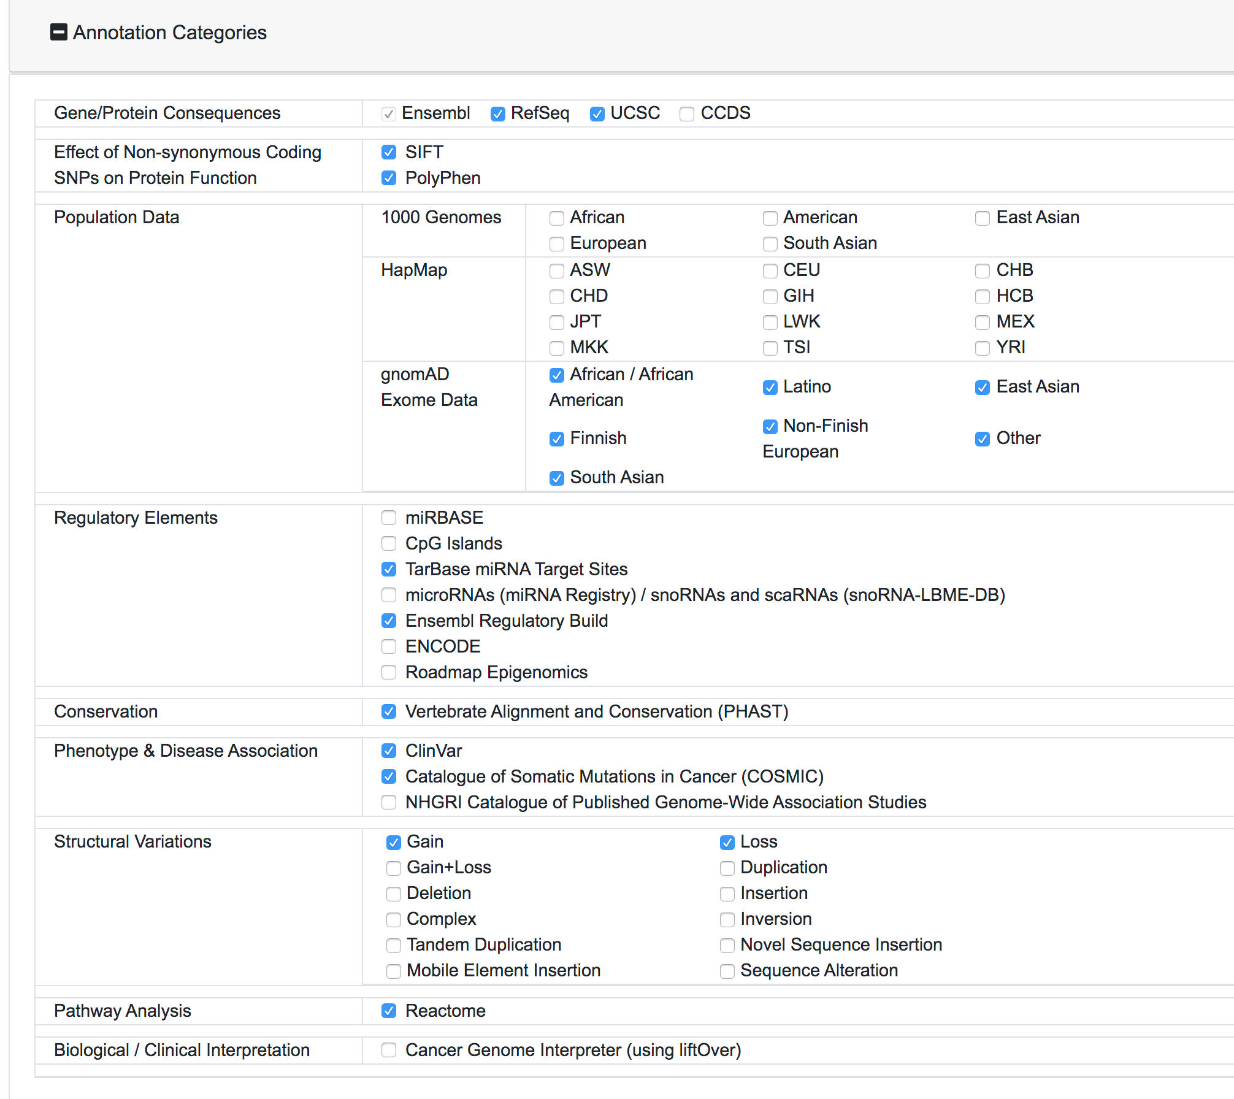Uncheck the RefSeq checkbox
Screen dimensions: 1234x1099
pyautogui.click(x=497, y=114)
